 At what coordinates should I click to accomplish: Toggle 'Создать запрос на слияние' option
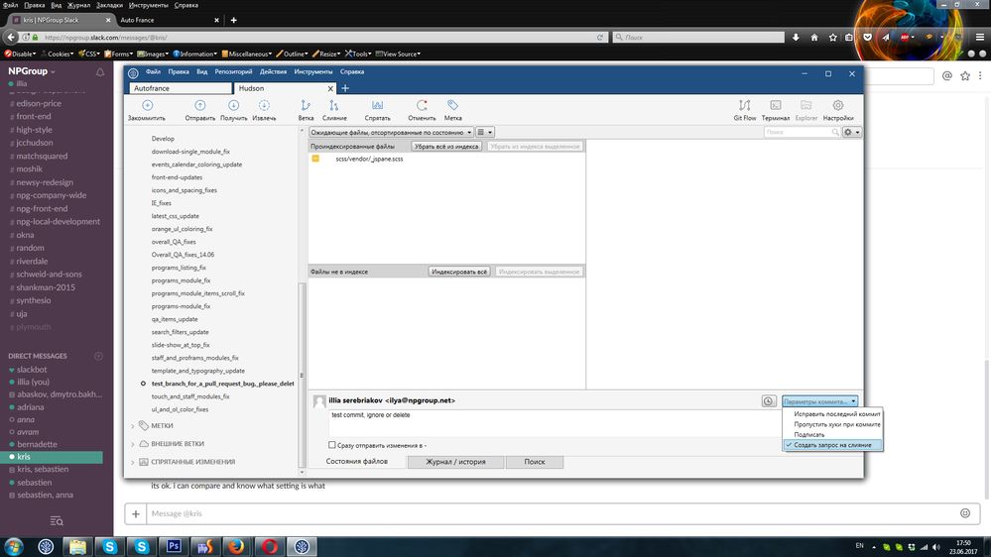832,445
